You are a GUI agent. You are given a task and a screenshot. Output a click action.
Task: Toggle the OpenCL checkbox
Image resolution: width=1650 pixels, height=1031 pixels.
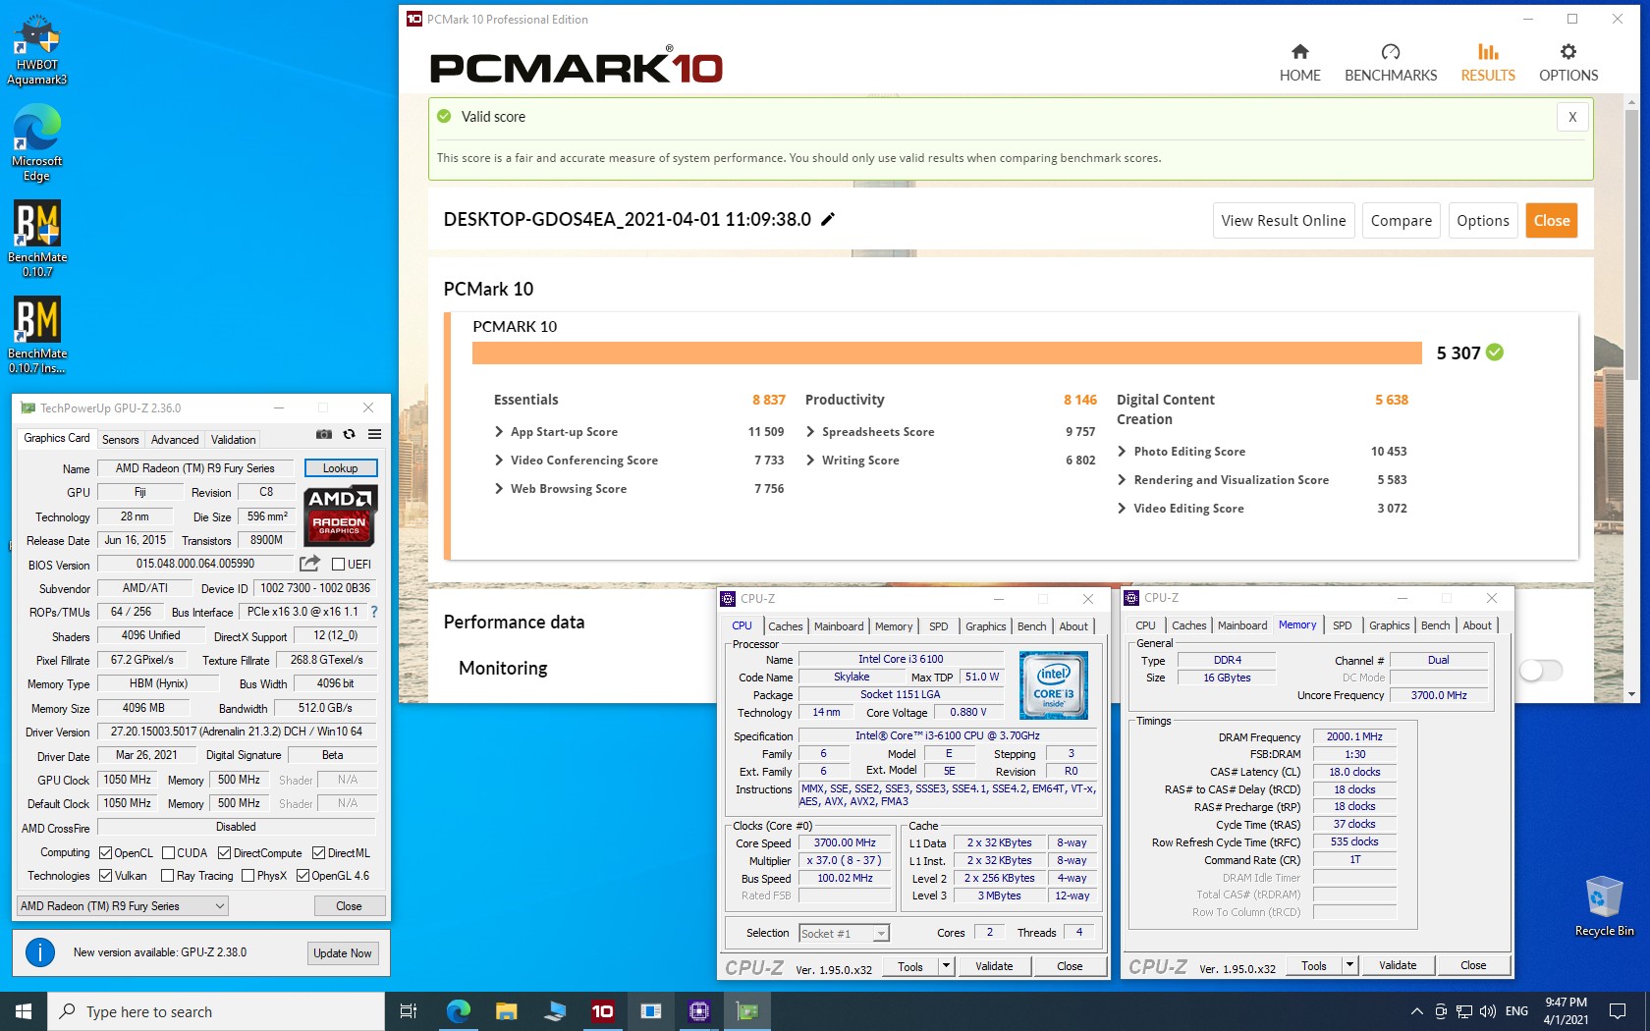point(106,852)
